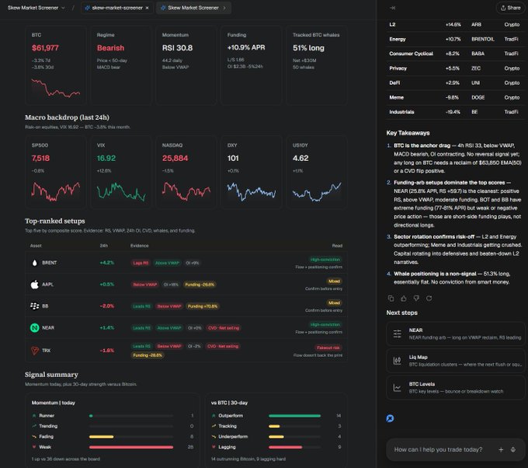528x468 pixels.
Task: Focus the 'How can I help you trade today?' input
Action: (438, 449)
